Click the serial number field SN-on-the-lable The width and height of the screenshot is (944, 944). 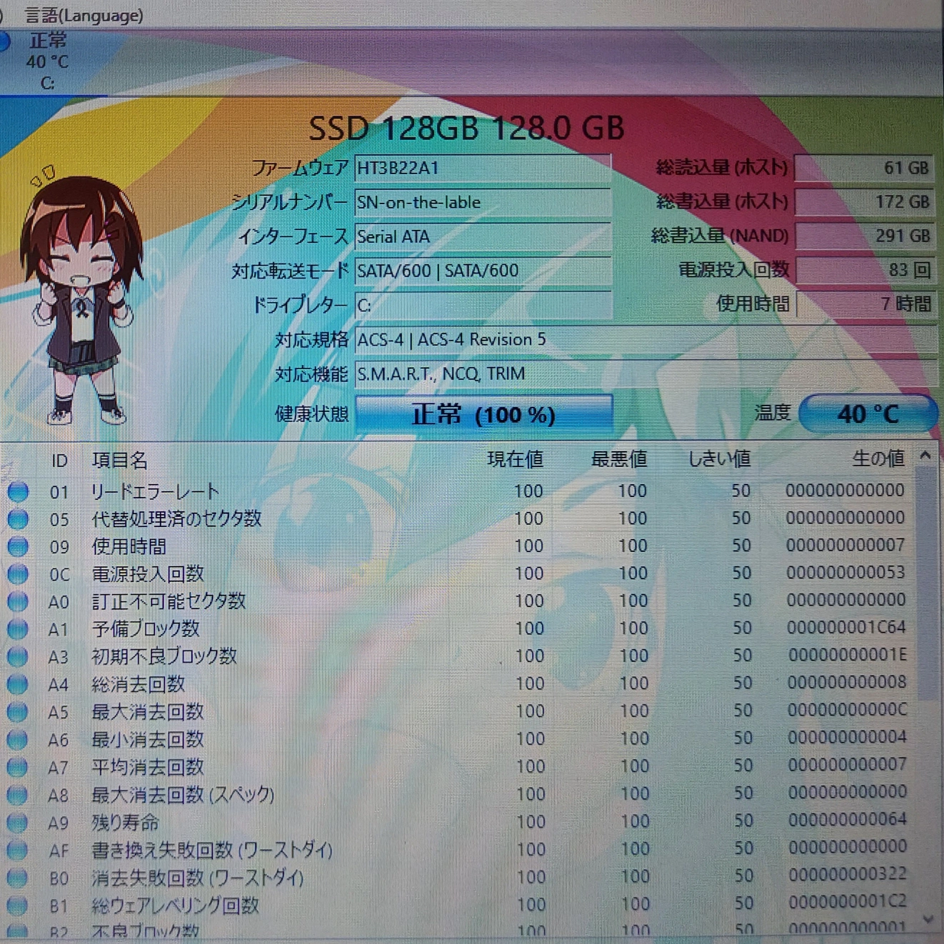pyautogui.click(x=483, y=203)
